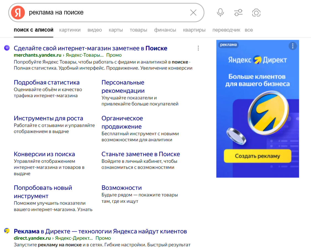Open the «Подробная статистика» sitelink
311x252 pixels.
(x=47, y=82)
